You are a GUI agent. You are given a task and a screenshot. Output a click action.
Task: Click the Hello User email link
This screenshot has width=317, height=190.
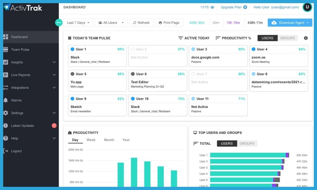pos(276,7)
